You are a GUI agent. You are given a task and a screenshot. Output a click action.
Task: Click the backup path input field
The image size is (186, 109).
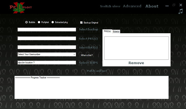point(47,30)
